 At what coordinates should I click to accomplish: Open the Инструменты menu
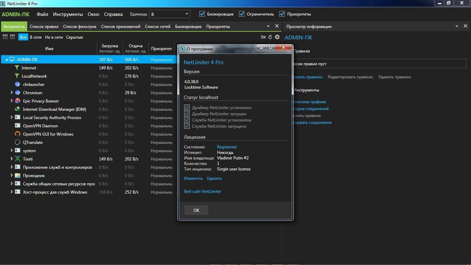[68, 14]
